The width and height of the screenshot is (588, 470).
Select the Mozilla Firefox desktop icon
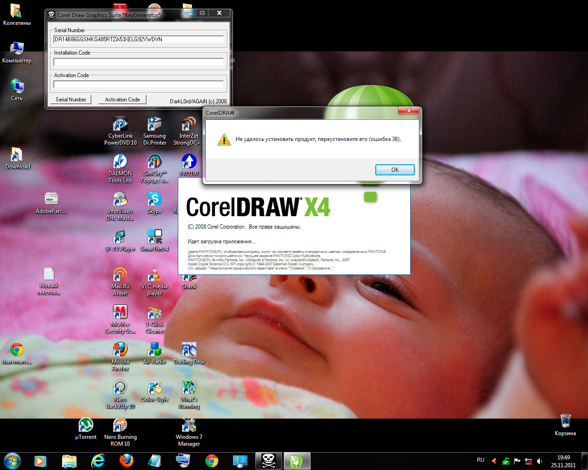click(x=120, y=357)
